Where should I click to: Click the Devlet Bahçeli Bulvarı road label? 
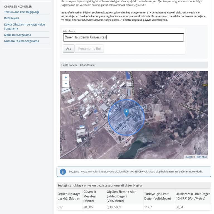(191, 109)
